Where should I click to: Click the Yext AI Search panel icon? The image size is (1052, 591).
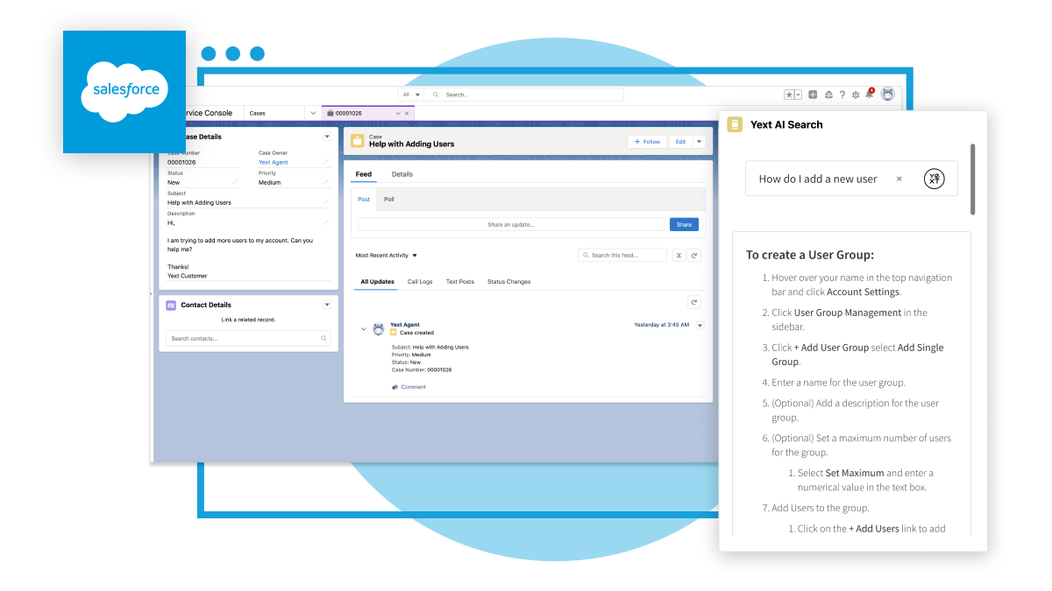(735, 124)
